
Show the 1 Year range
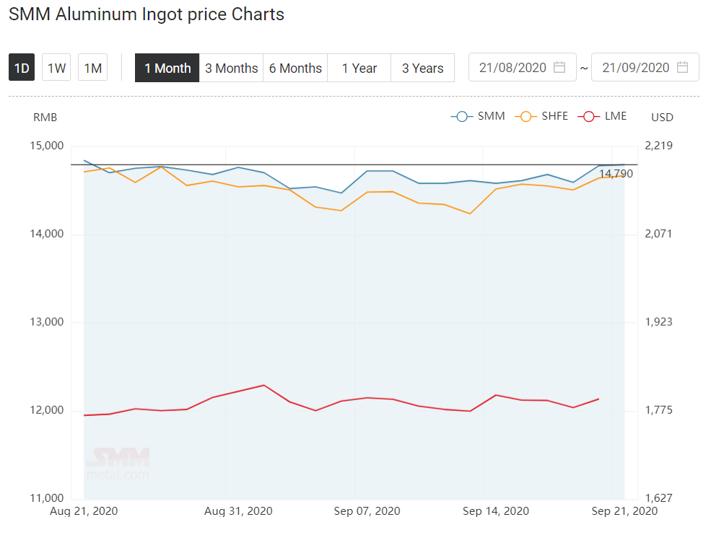tap(359, 68)
